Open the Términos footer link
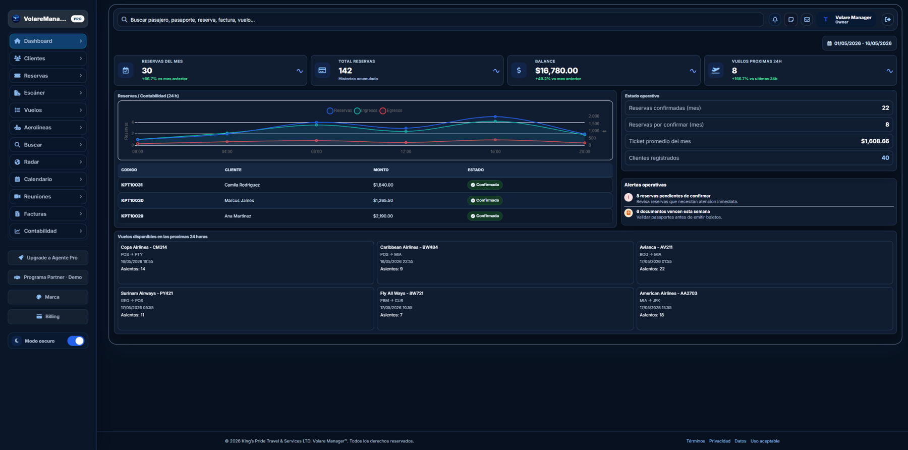The height and width of the screenshot is (450, 908). pos(695,441)
